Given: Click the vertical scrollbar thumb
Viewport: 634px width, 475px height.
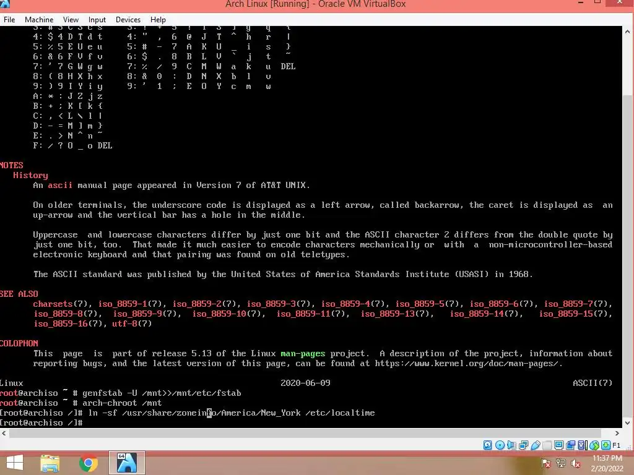Looking at the screenshot, I should point(628,256).
